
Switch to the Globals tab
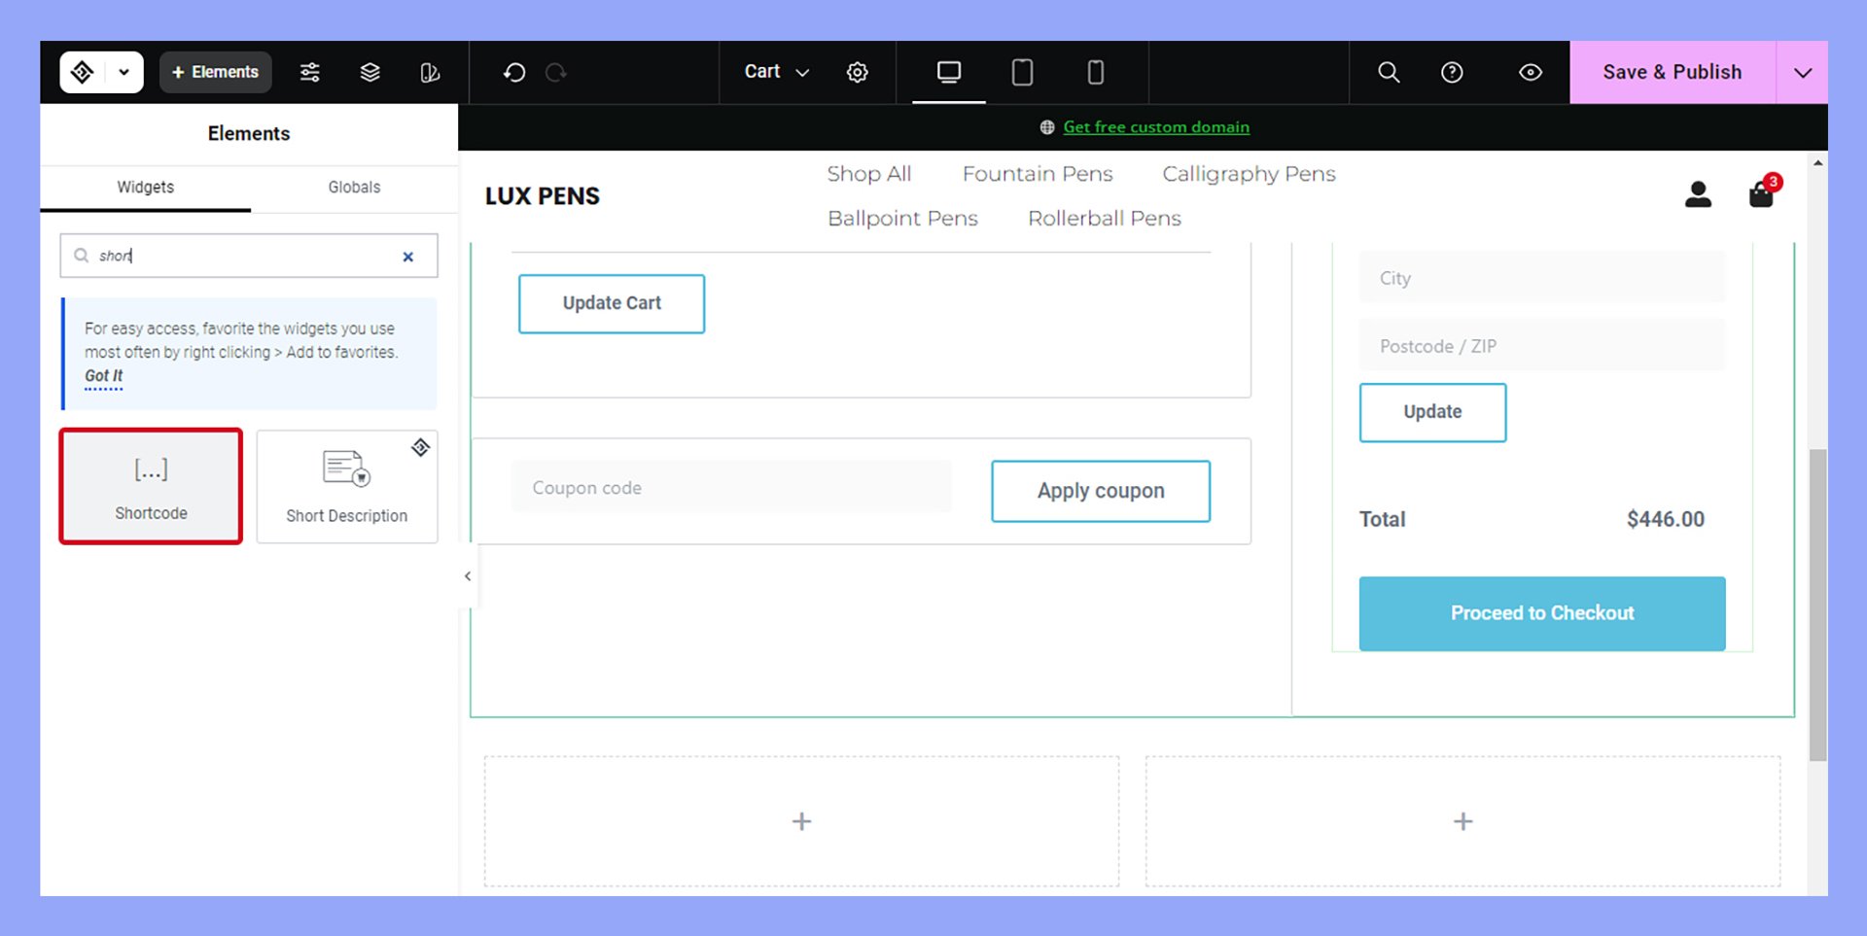(x=354, y=188)
